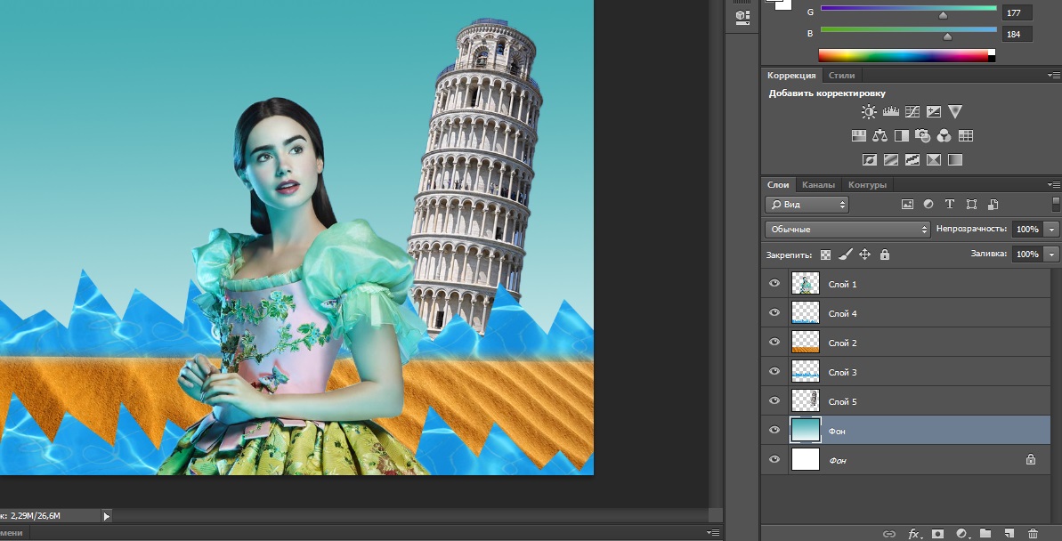Add an Invert adjustment layer
1062x541 pixels.
point(869,160)
